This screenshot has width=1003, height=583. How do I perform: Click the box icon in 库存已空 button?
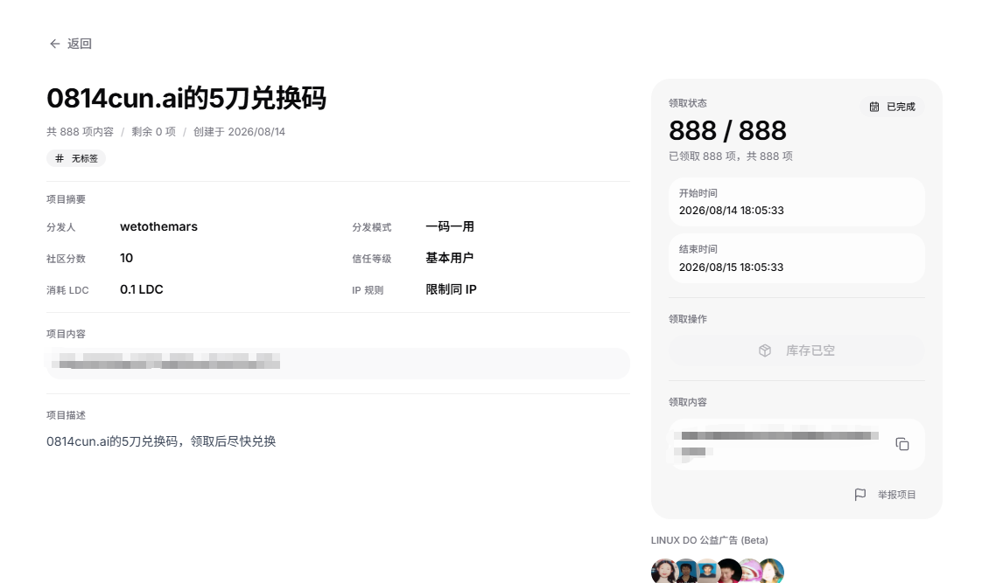765,350
